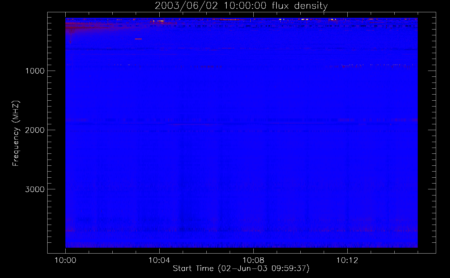
Task: Click the 10:12 time tick label
Action: click(x=347, y=260)
